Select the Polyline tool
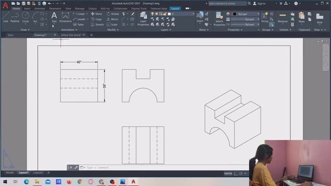Viewport: 331px width, 186px height. [15, 17]
